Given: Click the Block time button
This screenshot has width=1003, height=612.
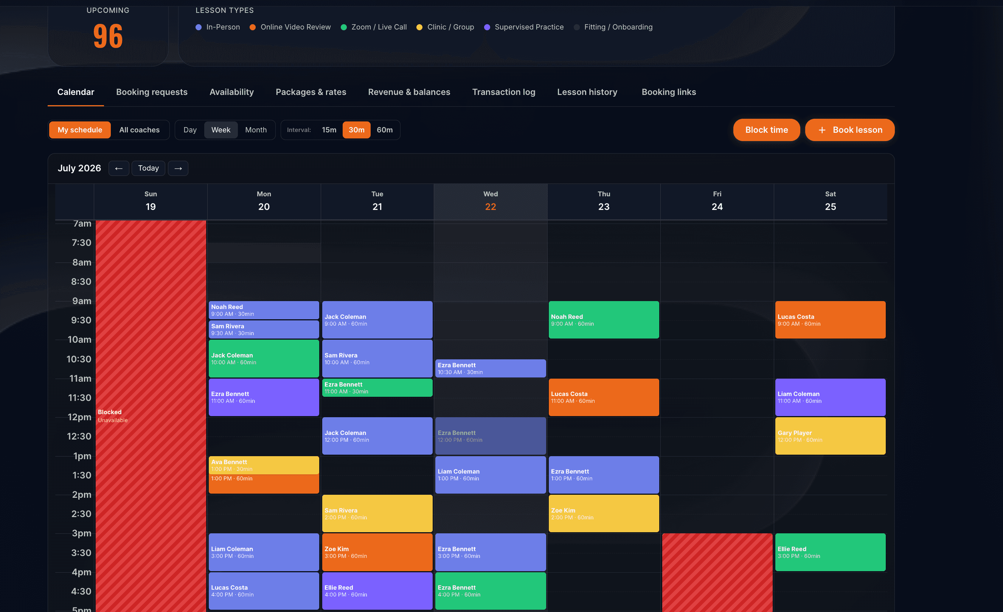Looking at the screenshot, I should point(766,130).
